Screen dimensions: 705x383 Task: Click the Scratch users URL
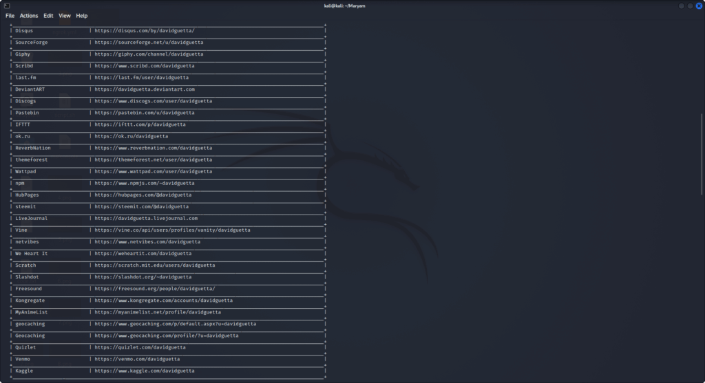coord(155,265)
